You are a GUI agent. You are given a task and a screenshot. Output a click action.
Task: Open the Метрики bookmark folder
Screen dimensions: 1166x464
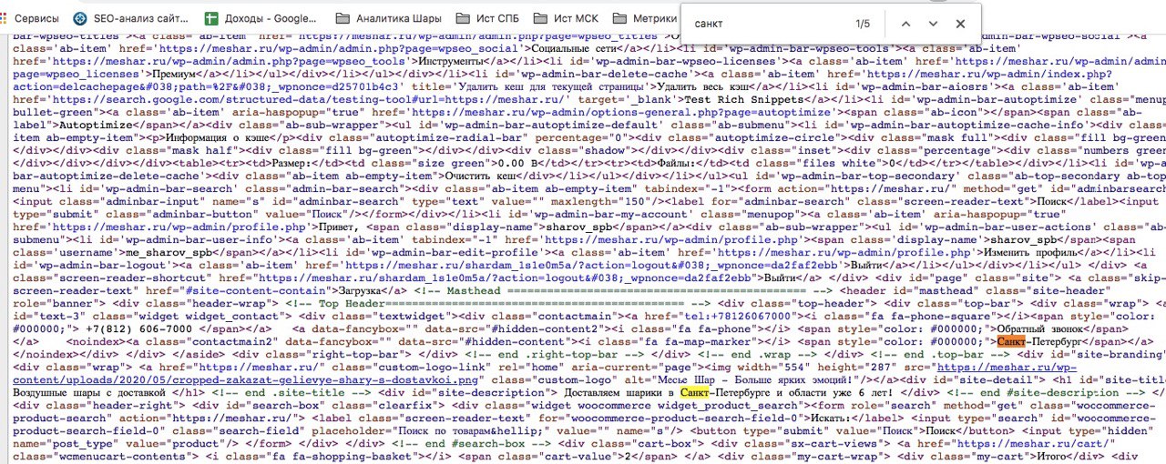(x=645, y=18)
